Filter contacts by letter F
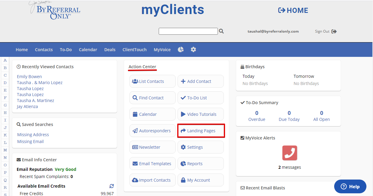 (5, 98)
